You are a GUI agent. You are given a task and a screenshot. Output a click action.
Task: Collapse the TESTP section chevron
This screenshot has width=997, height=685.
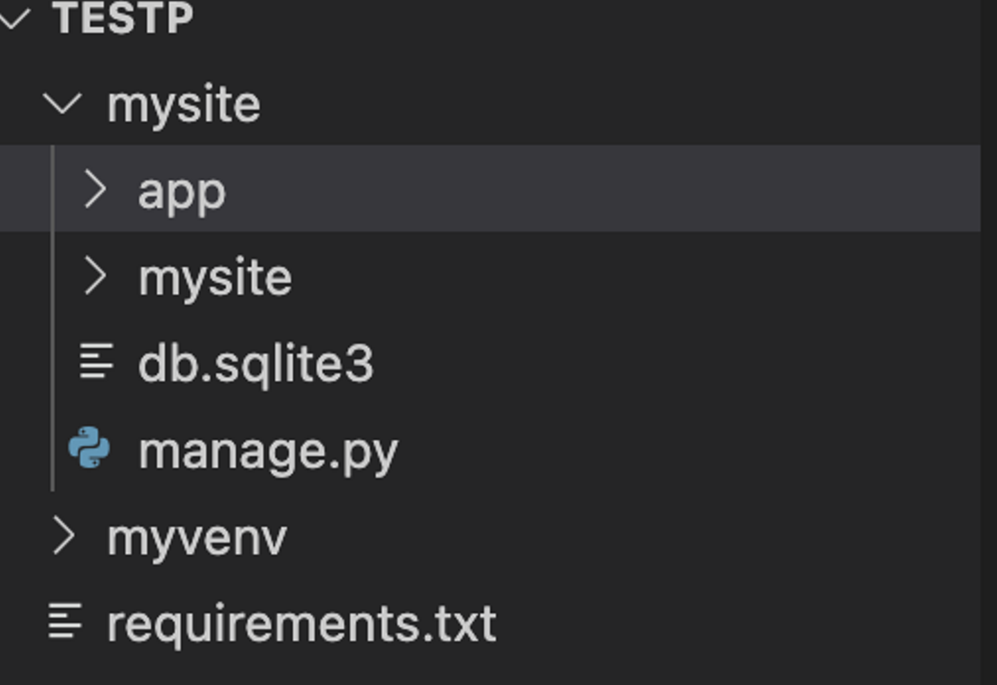point(14,19)
